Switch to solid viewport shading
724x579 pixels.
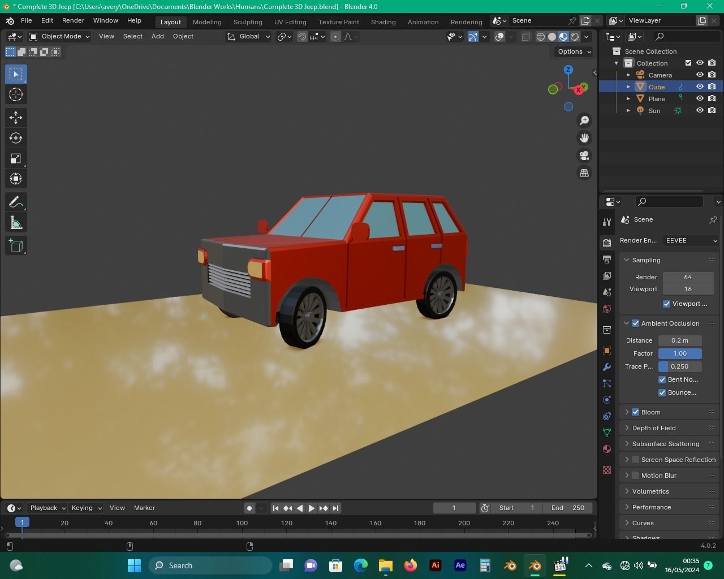click(552, 36)
